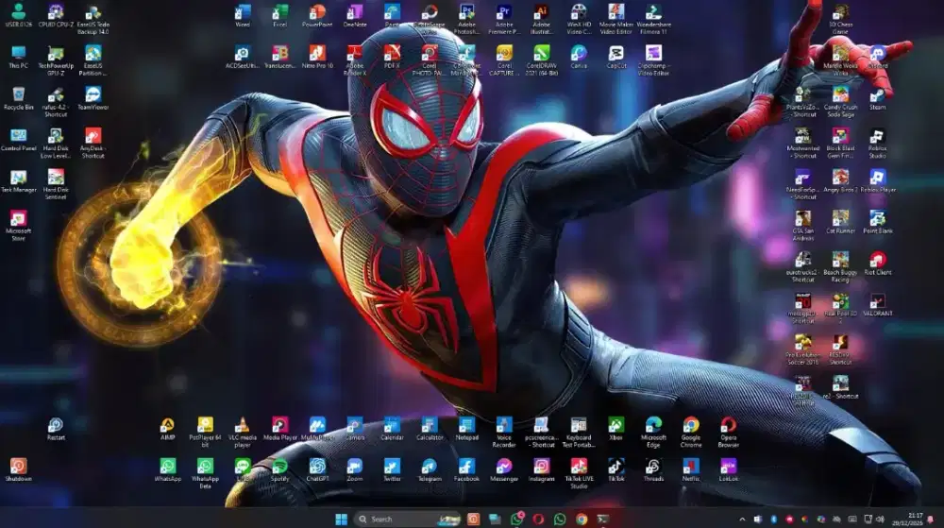Click the PowerPoint desktop shortcut
The height and width of the screenshot is (528, 944).
click(317, 12)
